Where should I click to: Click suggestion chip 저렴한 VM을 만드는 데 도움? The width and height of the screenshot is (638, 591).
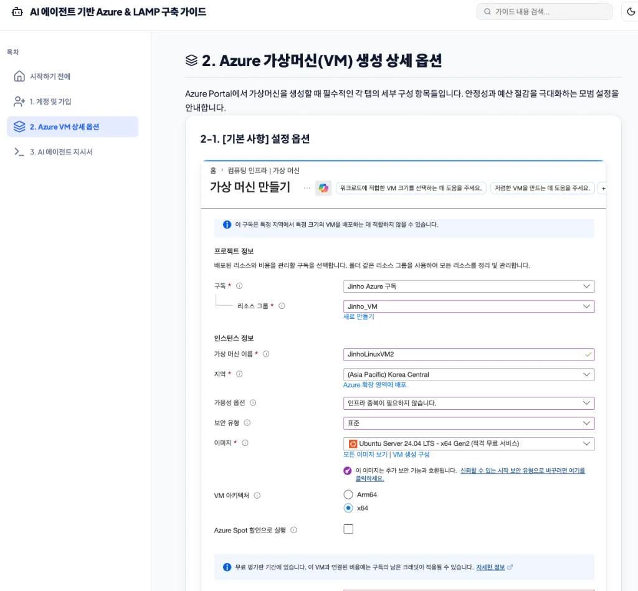click(542, 188)
